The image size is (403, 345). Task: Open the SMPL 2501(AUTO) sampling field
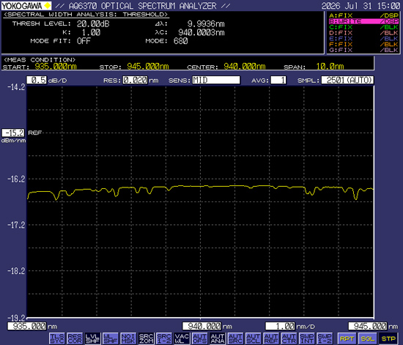347,80
